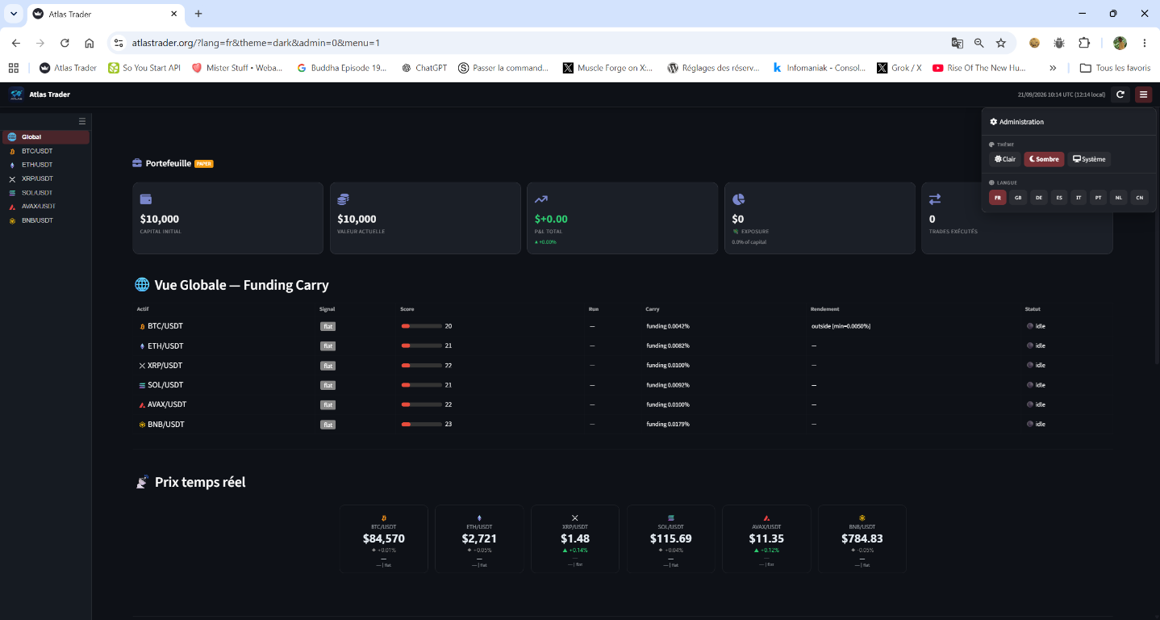This screenshot has height=620, width=1160.
Task: Bookmark this page with the star icon
Action: pos(1000,43)
